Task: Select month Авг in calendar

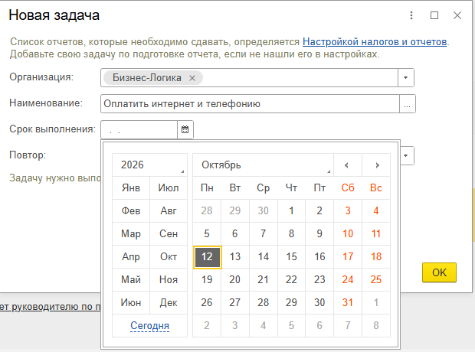Action: click(x=169, y=211)
